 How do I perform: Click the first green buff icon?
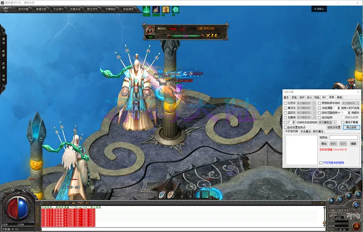point(147,10)
